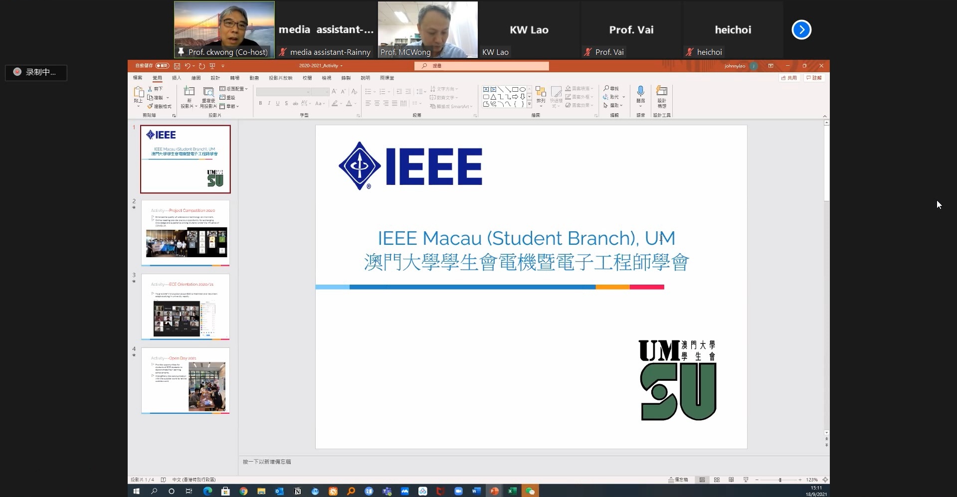Image resolution: width=957 pixels, height=497 pixels.
Task: Click the search (搜尋) box in title bar
Action: pyautogui.click(x=481, y=66)
